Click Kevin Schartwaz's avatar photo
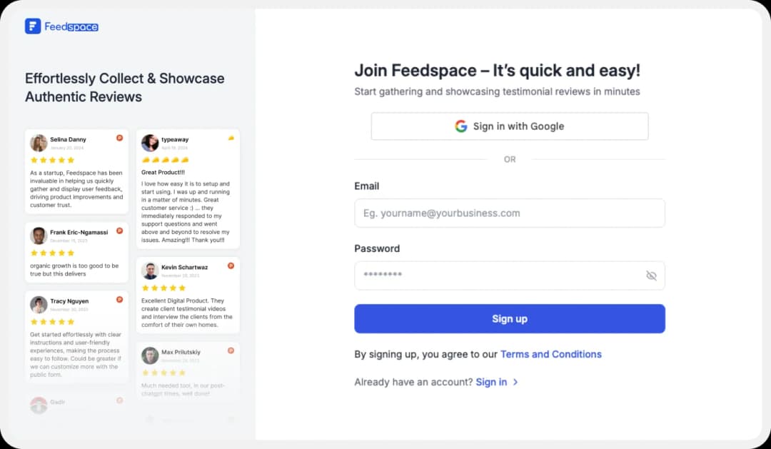This screenshot has height=449, width=771. [150, 270]
